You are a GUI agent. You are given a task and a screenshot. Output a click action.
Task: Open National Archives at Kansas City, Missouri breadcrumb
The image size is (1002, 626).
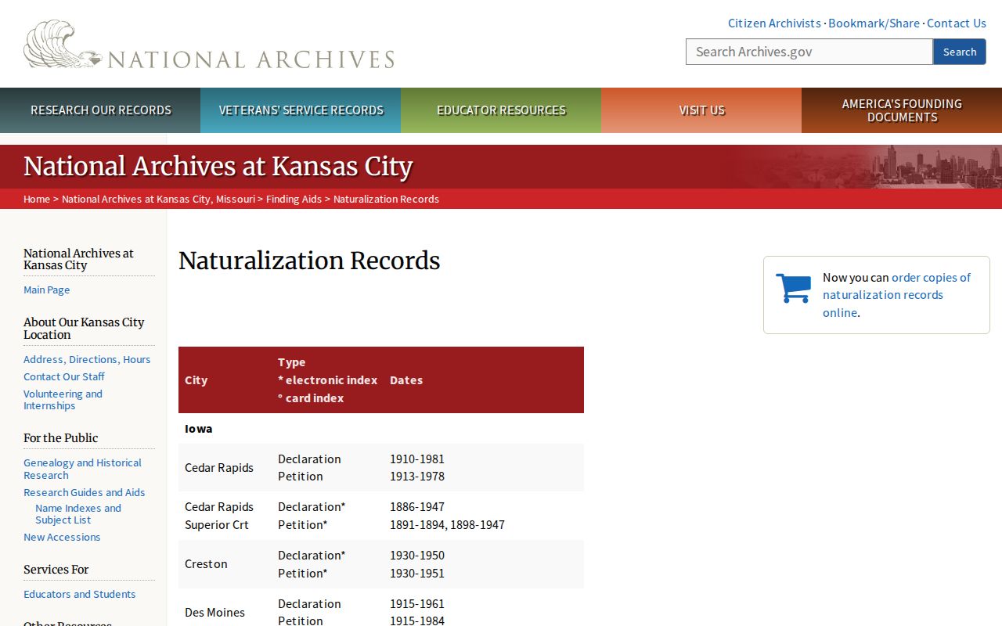pos(158,199)
